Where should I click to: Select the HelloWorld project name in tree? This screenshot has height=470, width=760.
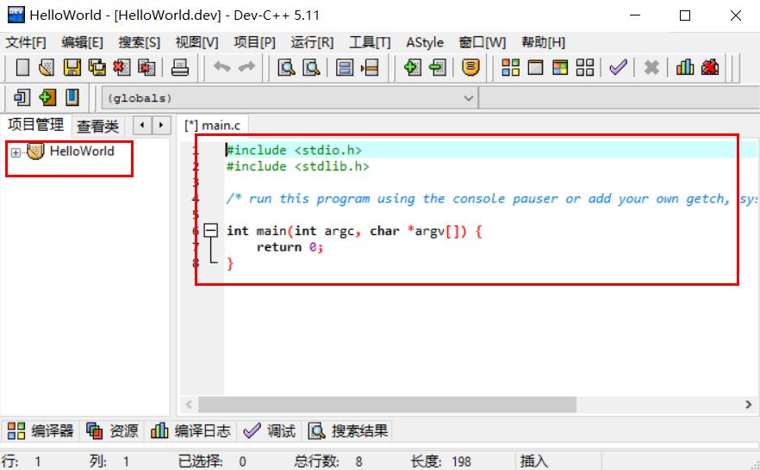click(x=82, y=152)
